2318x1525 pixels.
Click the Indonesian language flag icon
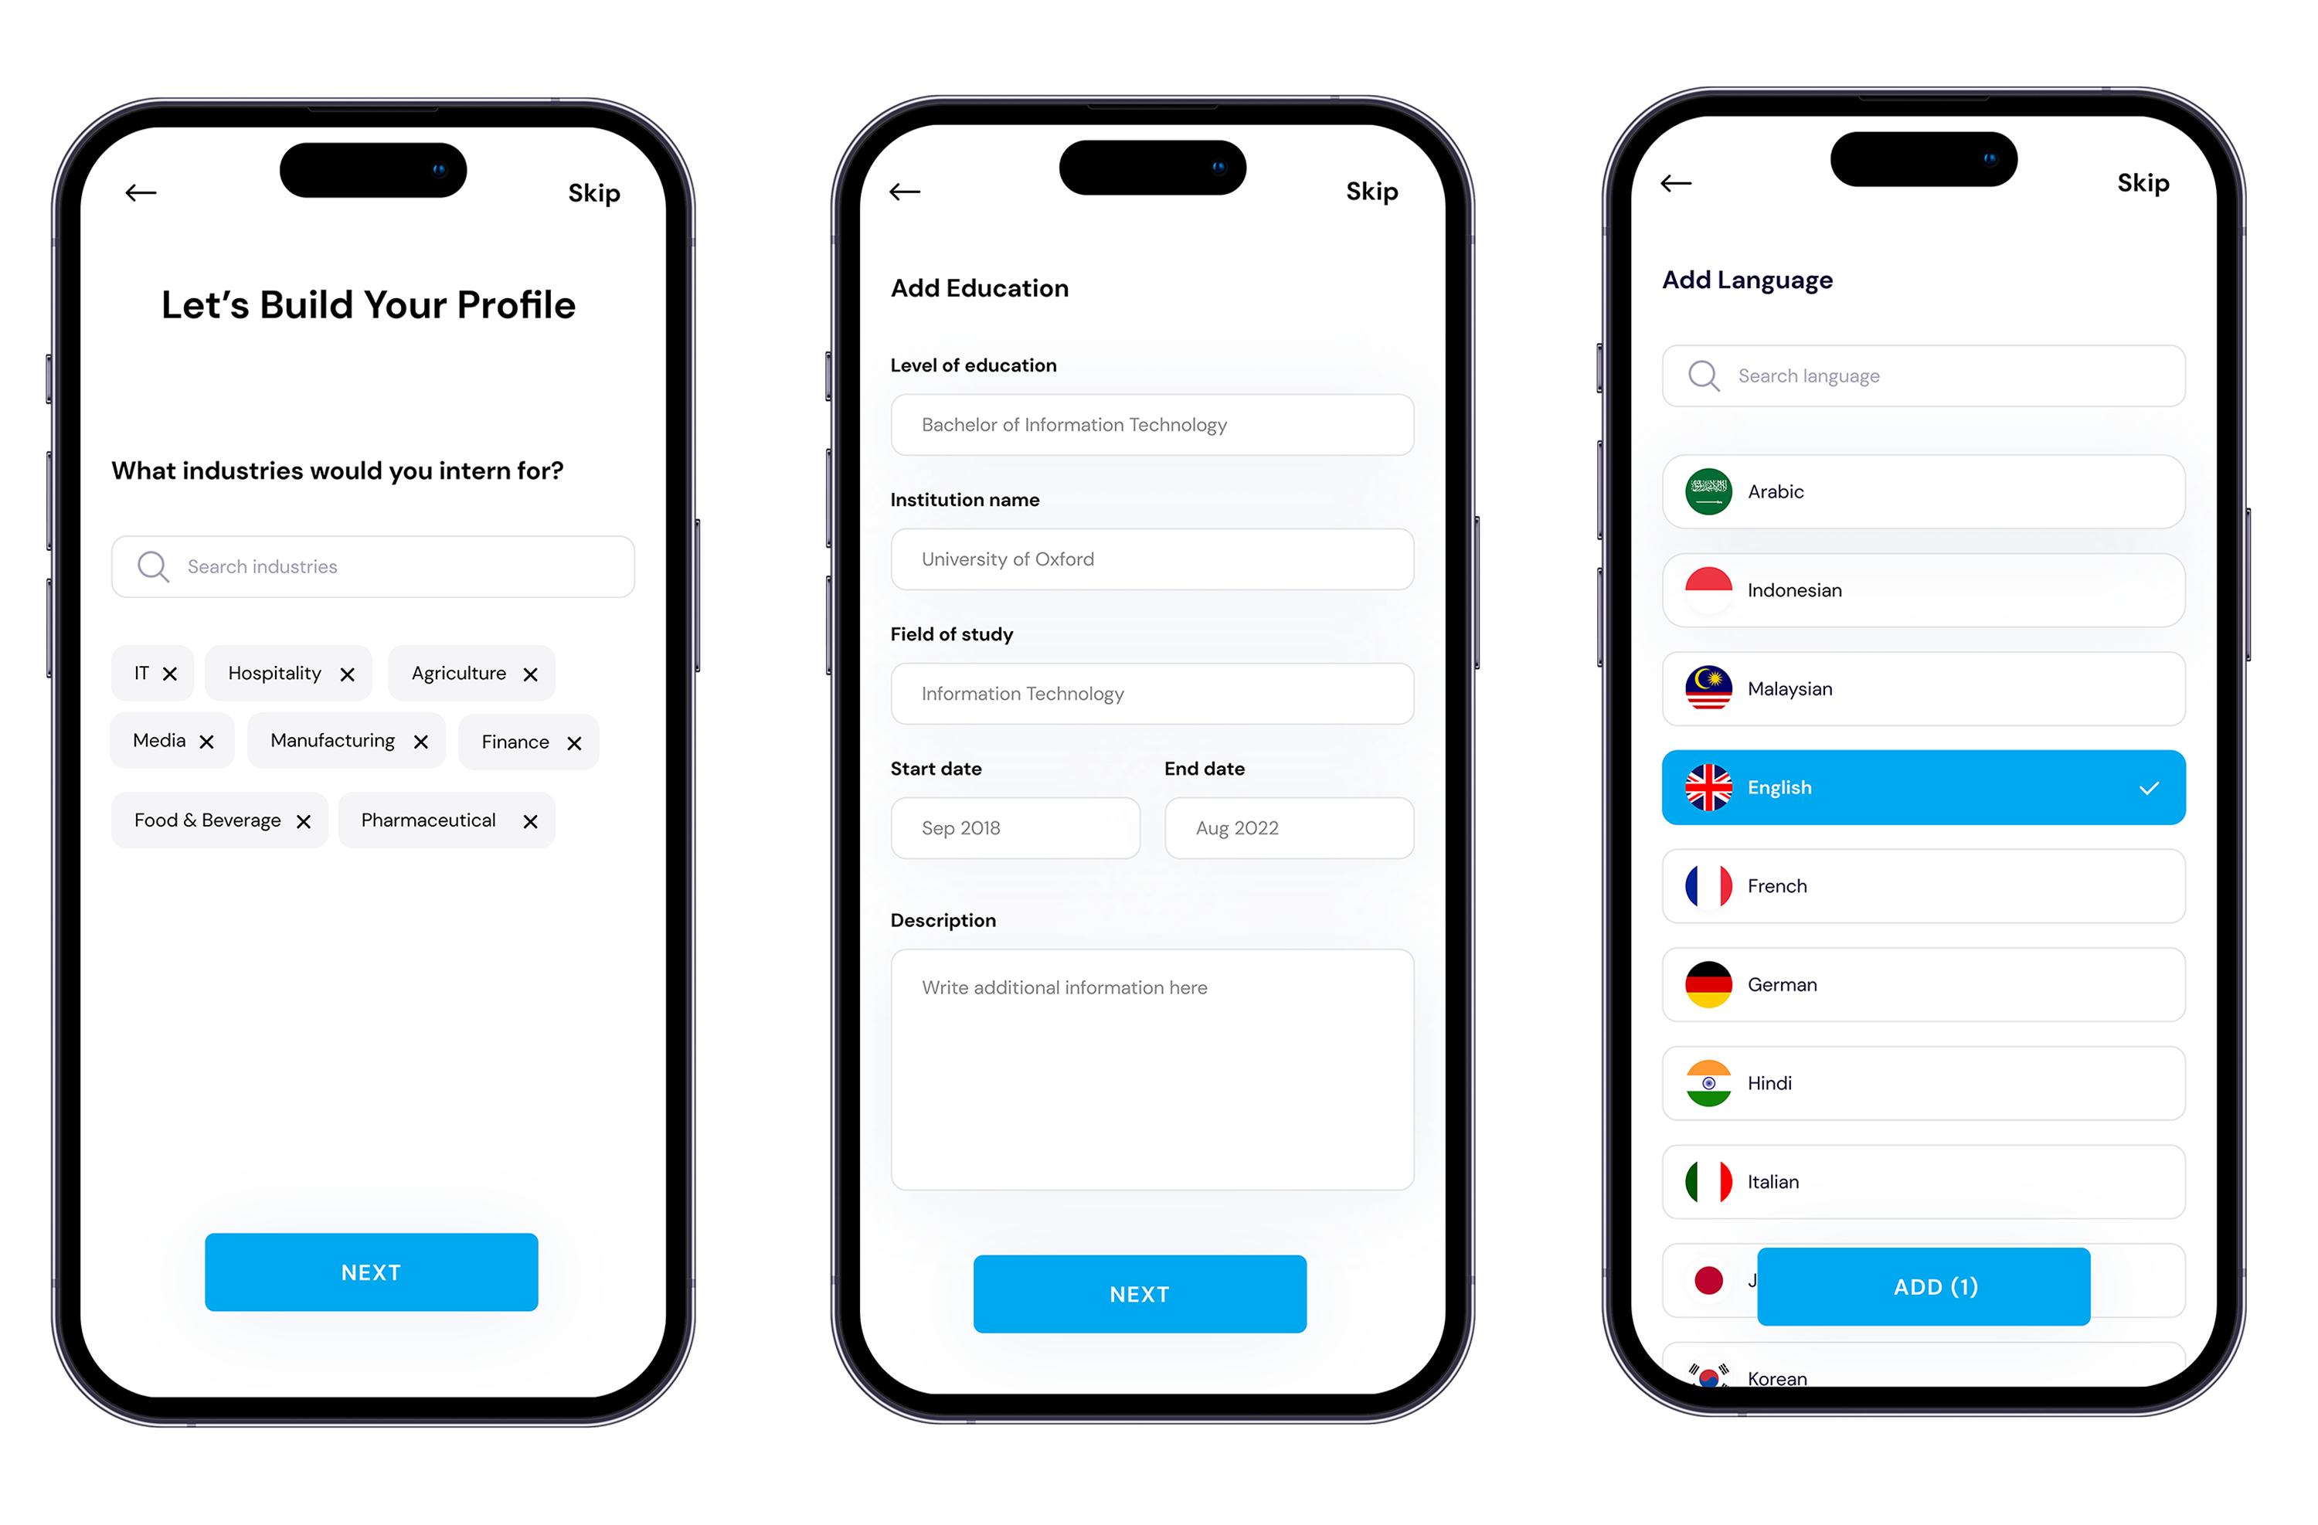tap(1707, 589)
